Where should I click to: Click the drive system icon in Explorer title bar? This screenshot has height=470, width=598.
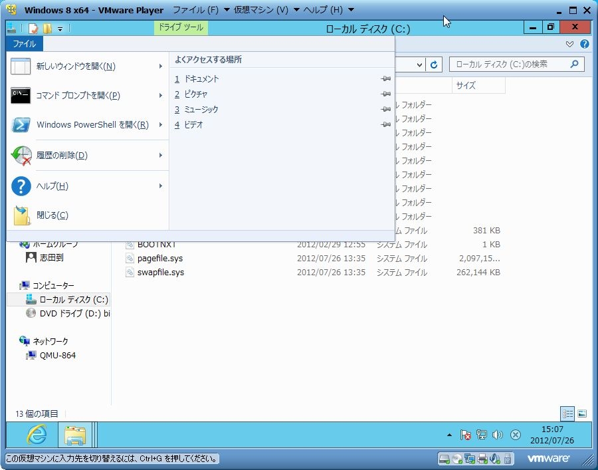(x=11, y=28)
